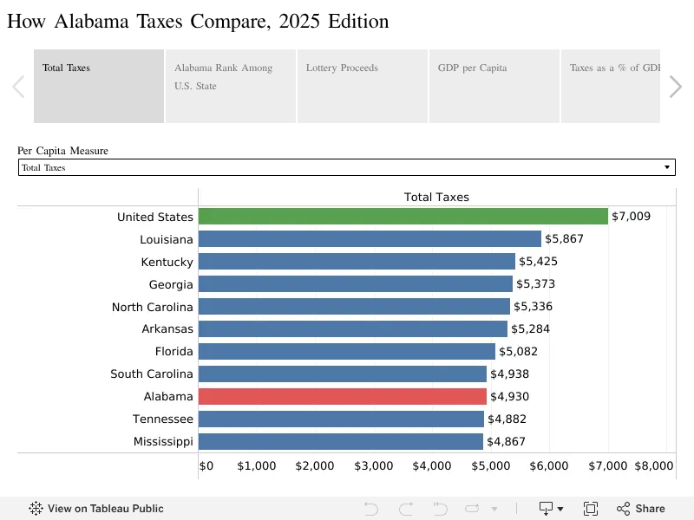This screenshot has width=694, height=520.
Task: Click the Louisiana row label
Action: [167, 239]
